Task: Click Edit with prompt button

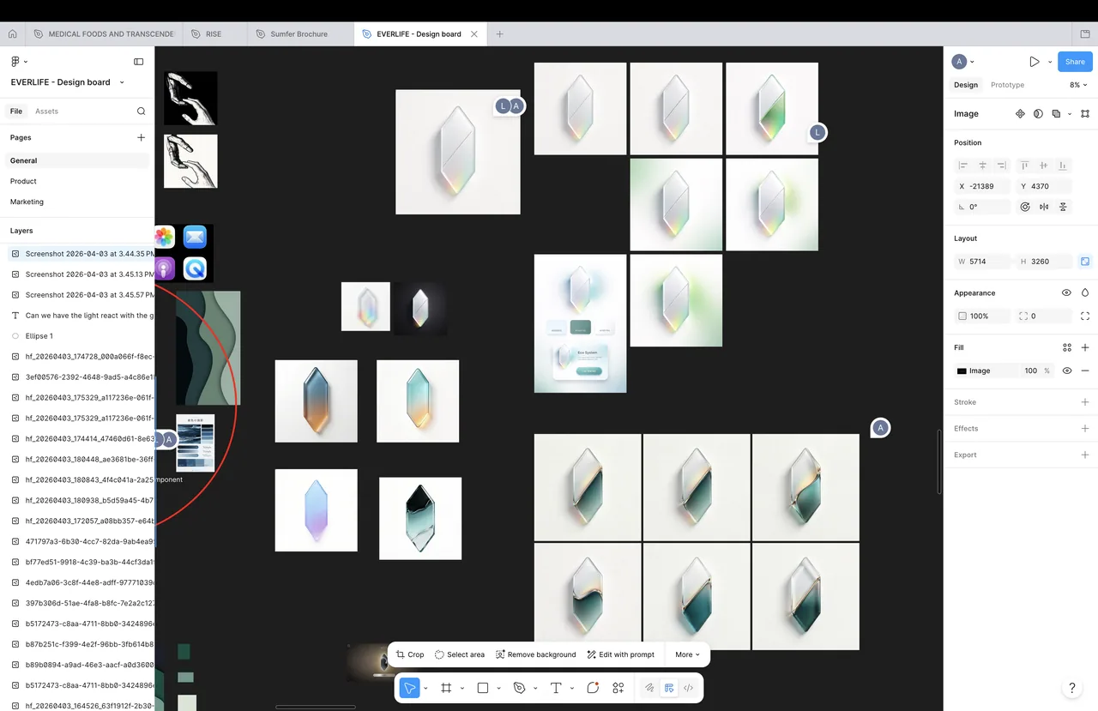Action: (x=620, y=654)
